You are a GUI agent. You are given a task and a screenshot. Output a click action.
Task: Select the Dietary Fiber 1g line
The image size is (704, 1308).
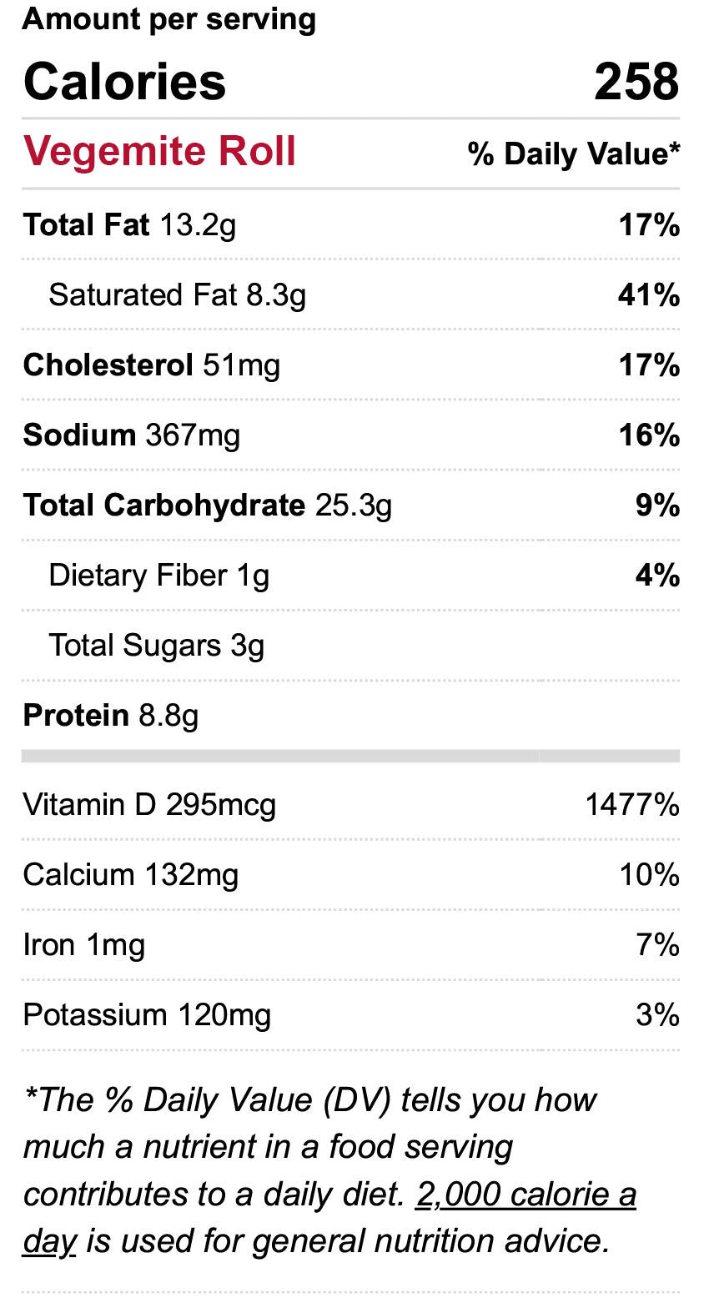coord(158,576)
